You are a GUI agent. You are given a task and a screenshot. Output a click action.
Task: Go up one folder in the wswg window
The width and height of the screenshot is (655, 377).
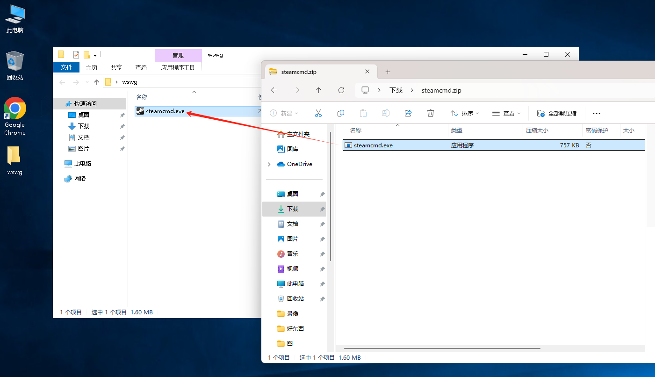coord(97,82)
